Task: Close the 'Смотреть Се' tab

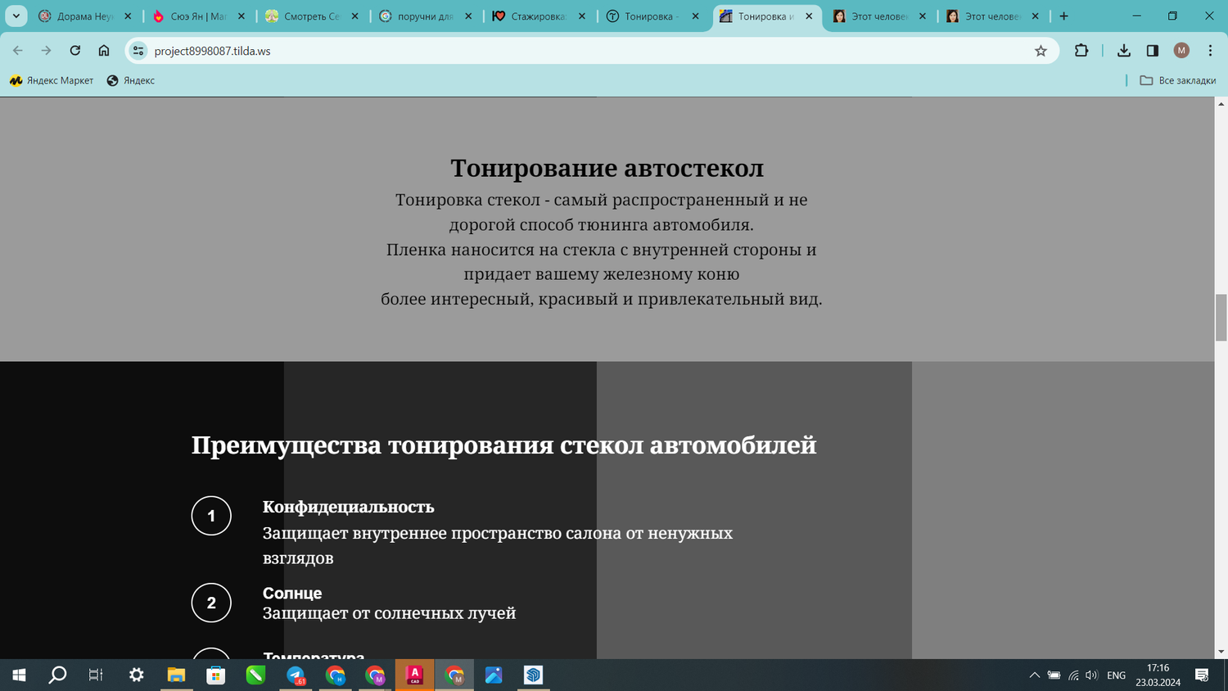Action: [354, 16]
